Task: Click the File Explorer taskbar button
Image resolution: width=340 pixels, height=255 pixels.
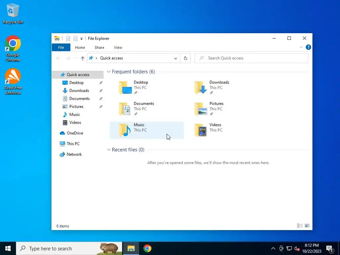Action: click(131, 248)
